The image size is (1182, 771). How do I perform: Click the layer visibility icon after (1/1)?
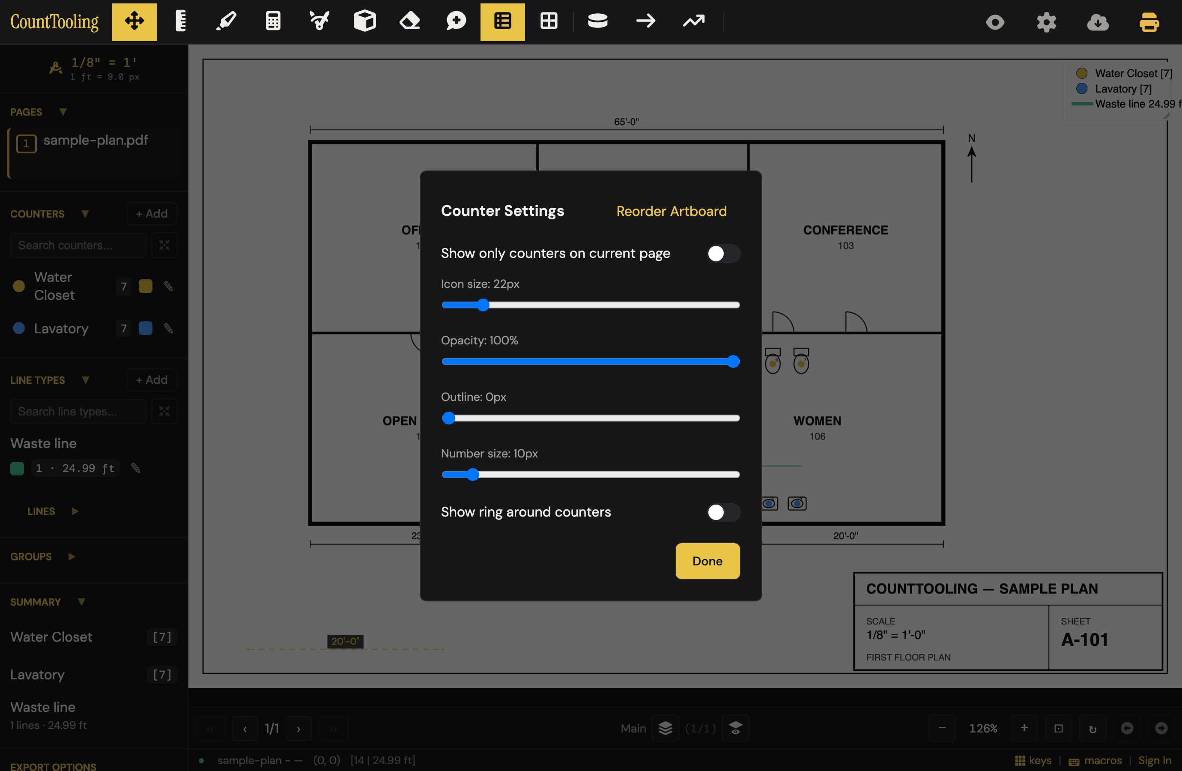pyautogui.click(x=735, y=728)
